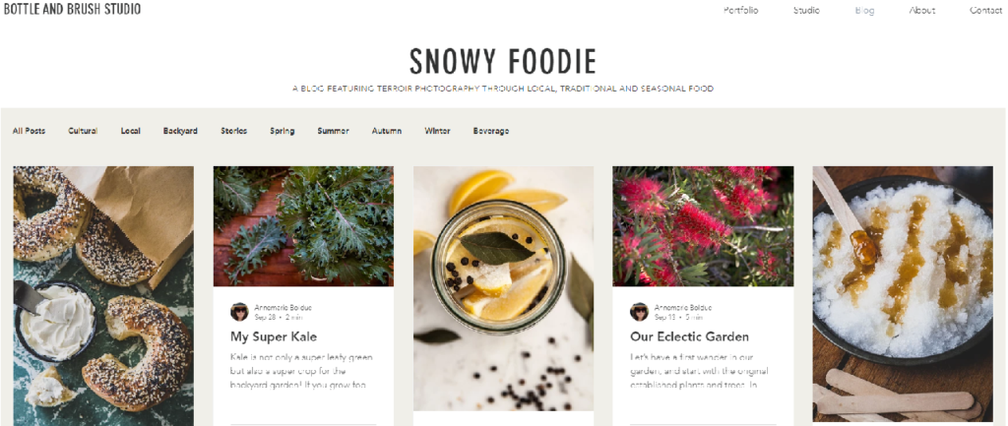The image size is (1008, 426).
Task: Open the bagels and cream cheese photo post
Action: [103, 295]
